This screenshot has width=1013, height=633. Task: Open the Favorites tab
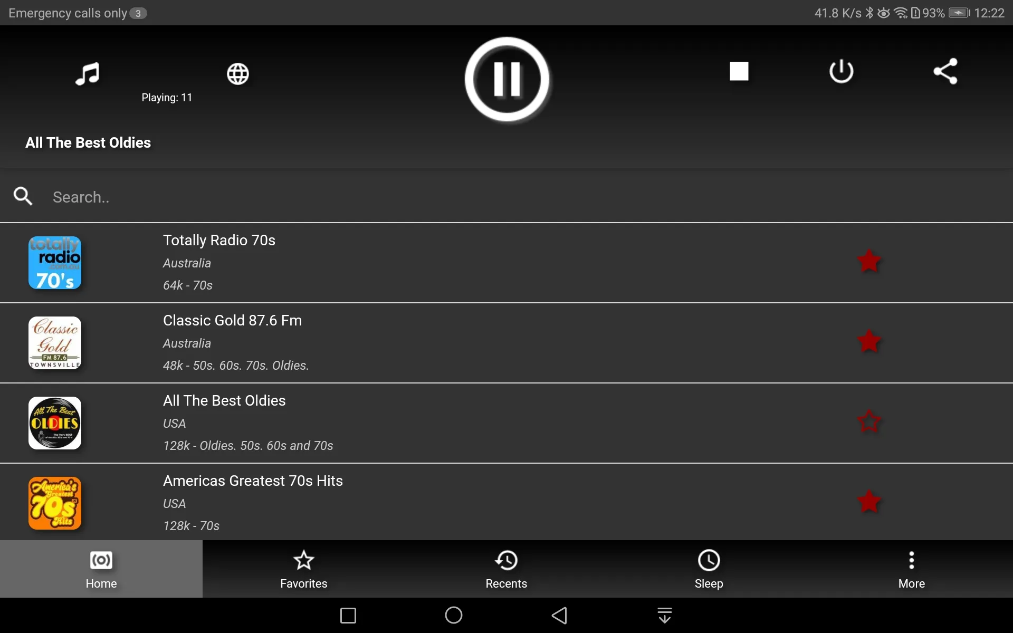tap(303, 569)
